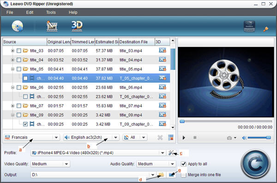This screenshot has height=183, width=277.
Task: Click 3D icon in title_04 row
Action: (x=163, y=59)
